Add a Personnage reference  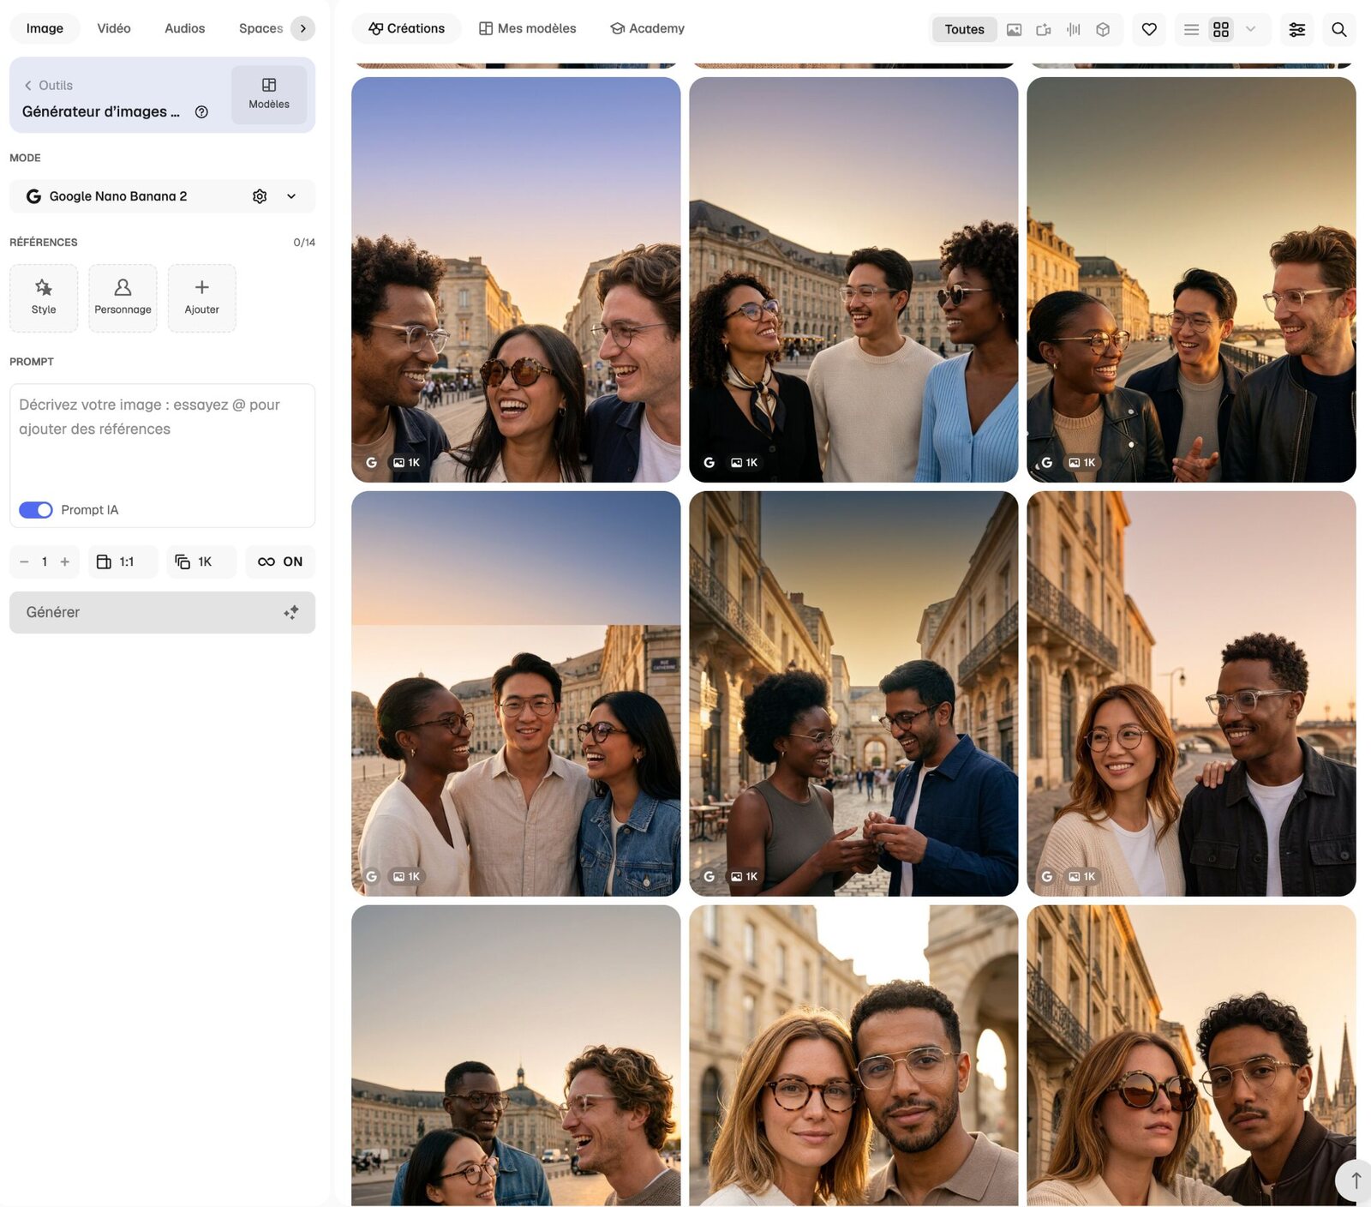click(x=123, y=297)
